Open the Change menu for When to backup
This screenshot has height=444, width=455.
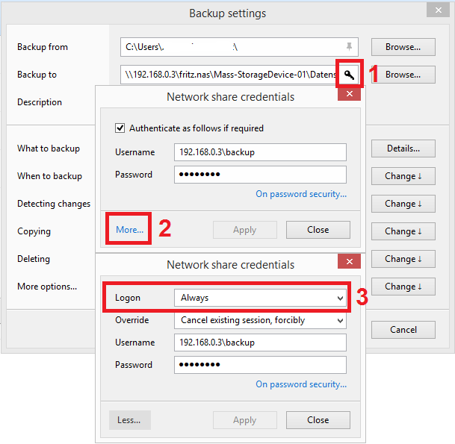point(403,176)
